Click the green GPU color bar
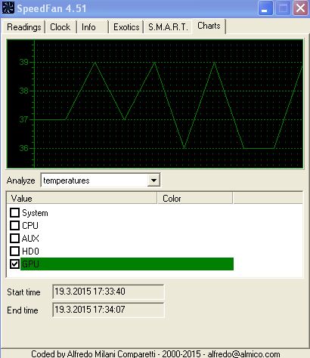Image resolution: width=310 pixels, height=358 pixels. coord(127,264)
